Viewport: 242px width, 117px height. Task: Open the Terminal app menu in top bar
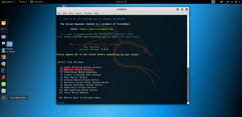point(37,2)
